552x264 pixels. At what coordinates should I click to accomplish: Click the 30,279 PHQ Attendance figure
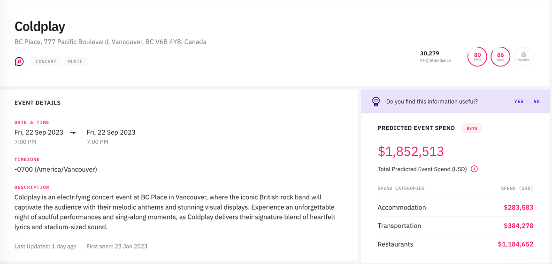pos(429,53)
